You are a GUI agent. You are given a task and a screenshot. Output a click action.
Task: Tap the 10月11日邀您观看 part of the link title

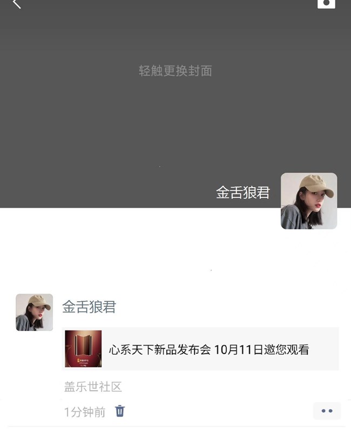[x=261, y=349]
